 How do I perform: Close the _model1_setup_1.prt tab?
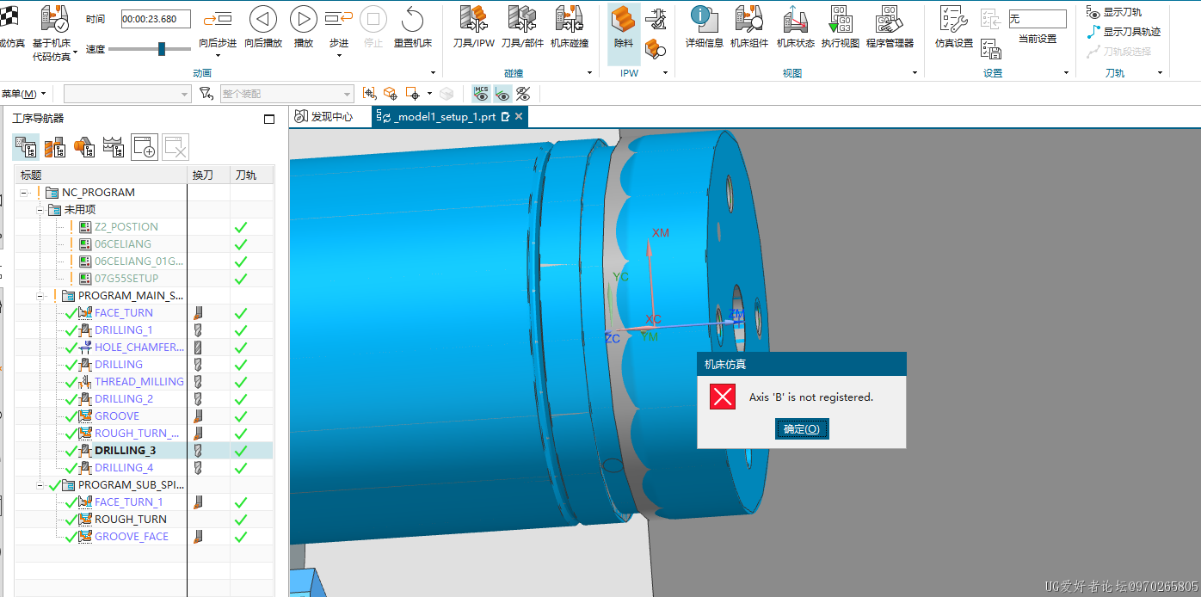[519, 117]
